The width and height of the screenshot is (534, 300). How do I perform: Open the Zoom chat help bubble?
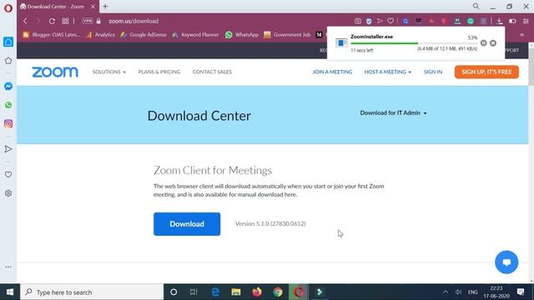pos(506,262)
